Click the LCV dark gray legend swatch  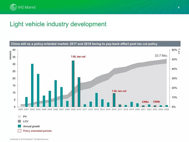pyautogui.click(x=19, y=121)
